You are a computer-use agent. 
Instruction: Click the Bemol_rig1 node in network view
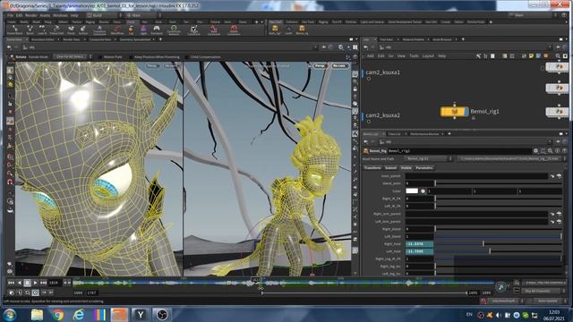coord(454,112)
